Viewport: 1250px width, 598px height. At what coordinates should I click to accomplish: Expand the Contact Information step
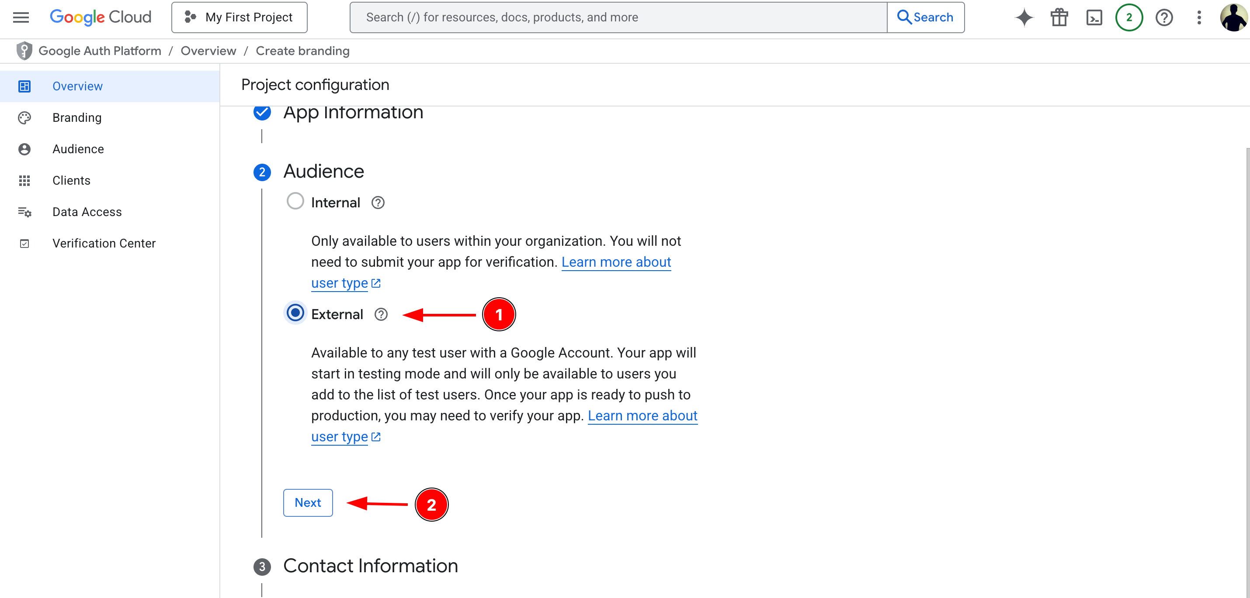370,566
